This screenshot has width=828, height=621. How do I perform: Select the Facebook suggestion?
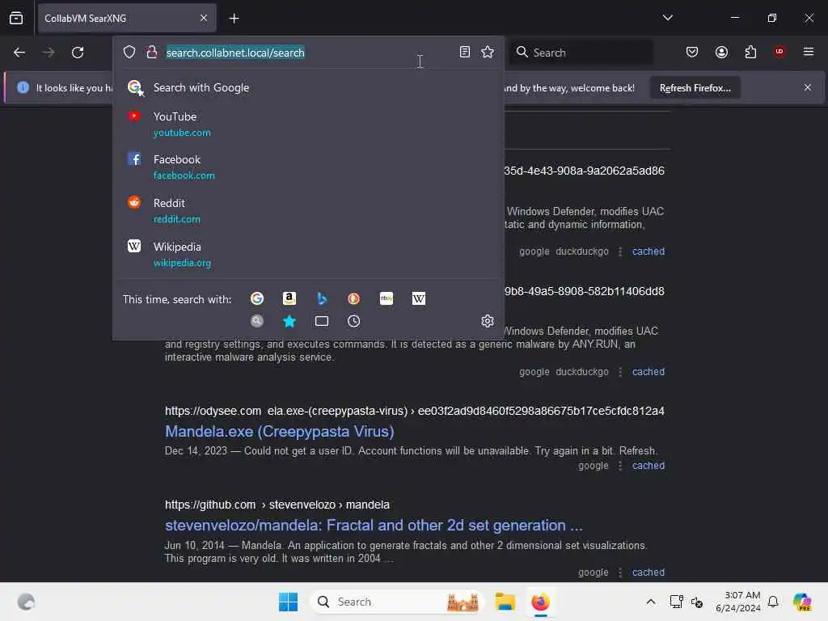[x=308, y=167]
